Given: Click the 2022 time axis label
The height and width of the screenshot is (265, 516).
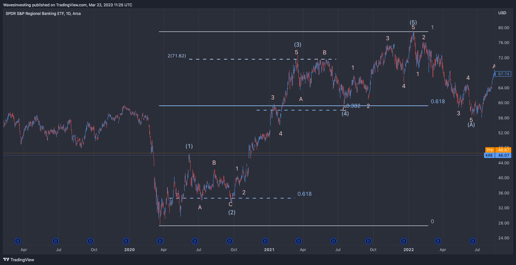Looking at the screenshot, I should click(x=409, y=250).
